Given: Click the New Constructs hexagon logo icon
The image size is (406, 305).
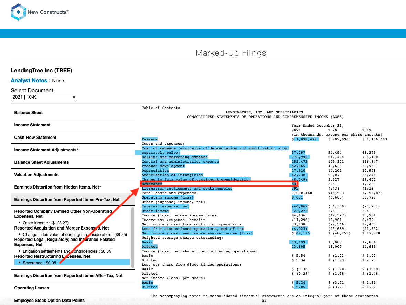Looking at the screenshot, I should (18, 12).
